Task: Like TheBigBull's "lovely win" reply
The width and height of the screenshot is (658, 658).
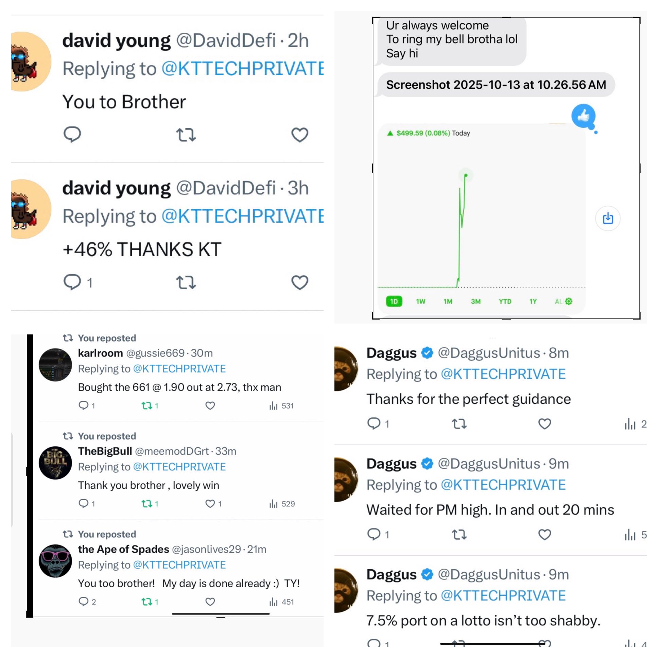Action: point(210,504)
